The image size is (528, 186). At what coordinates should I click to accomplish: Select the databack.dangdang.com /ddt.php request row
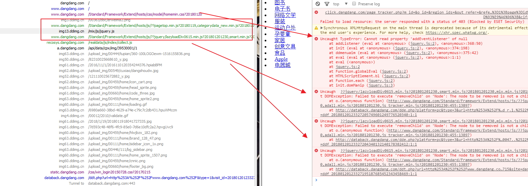tap(127, 178)
